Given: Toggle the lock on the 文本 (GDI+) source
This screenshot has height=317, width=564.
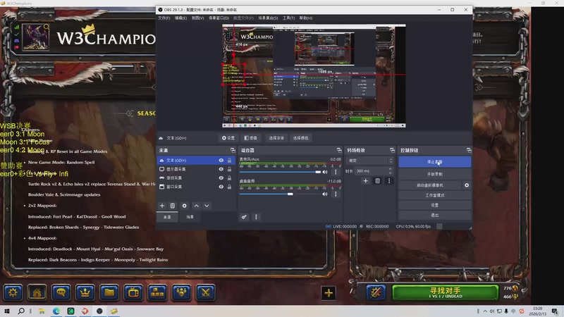Looking at the screenshot, I should click(x=230, y=161).
